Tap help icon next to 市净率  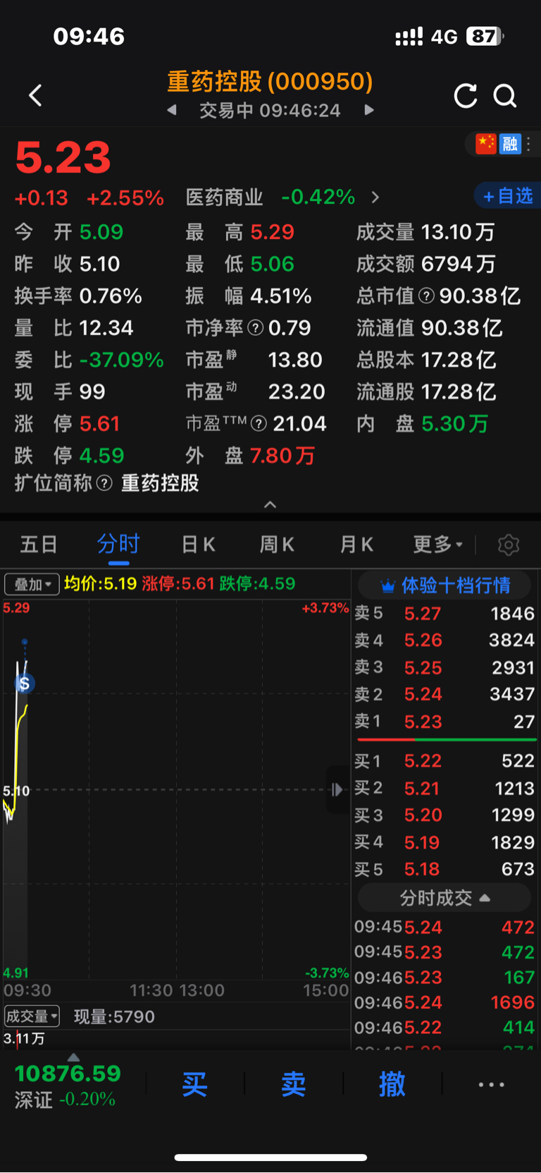256,327
